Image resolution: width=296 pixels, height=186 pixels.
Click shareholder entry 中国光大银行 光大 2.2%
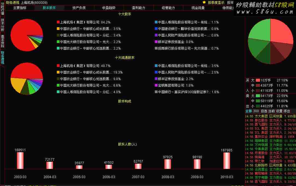tap(89, 42)
